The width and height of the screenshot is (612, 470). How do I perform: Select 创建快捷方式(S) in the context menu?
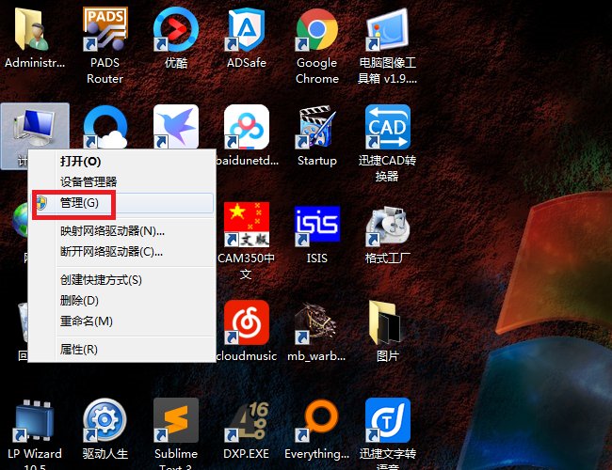(x=122, y=280)
